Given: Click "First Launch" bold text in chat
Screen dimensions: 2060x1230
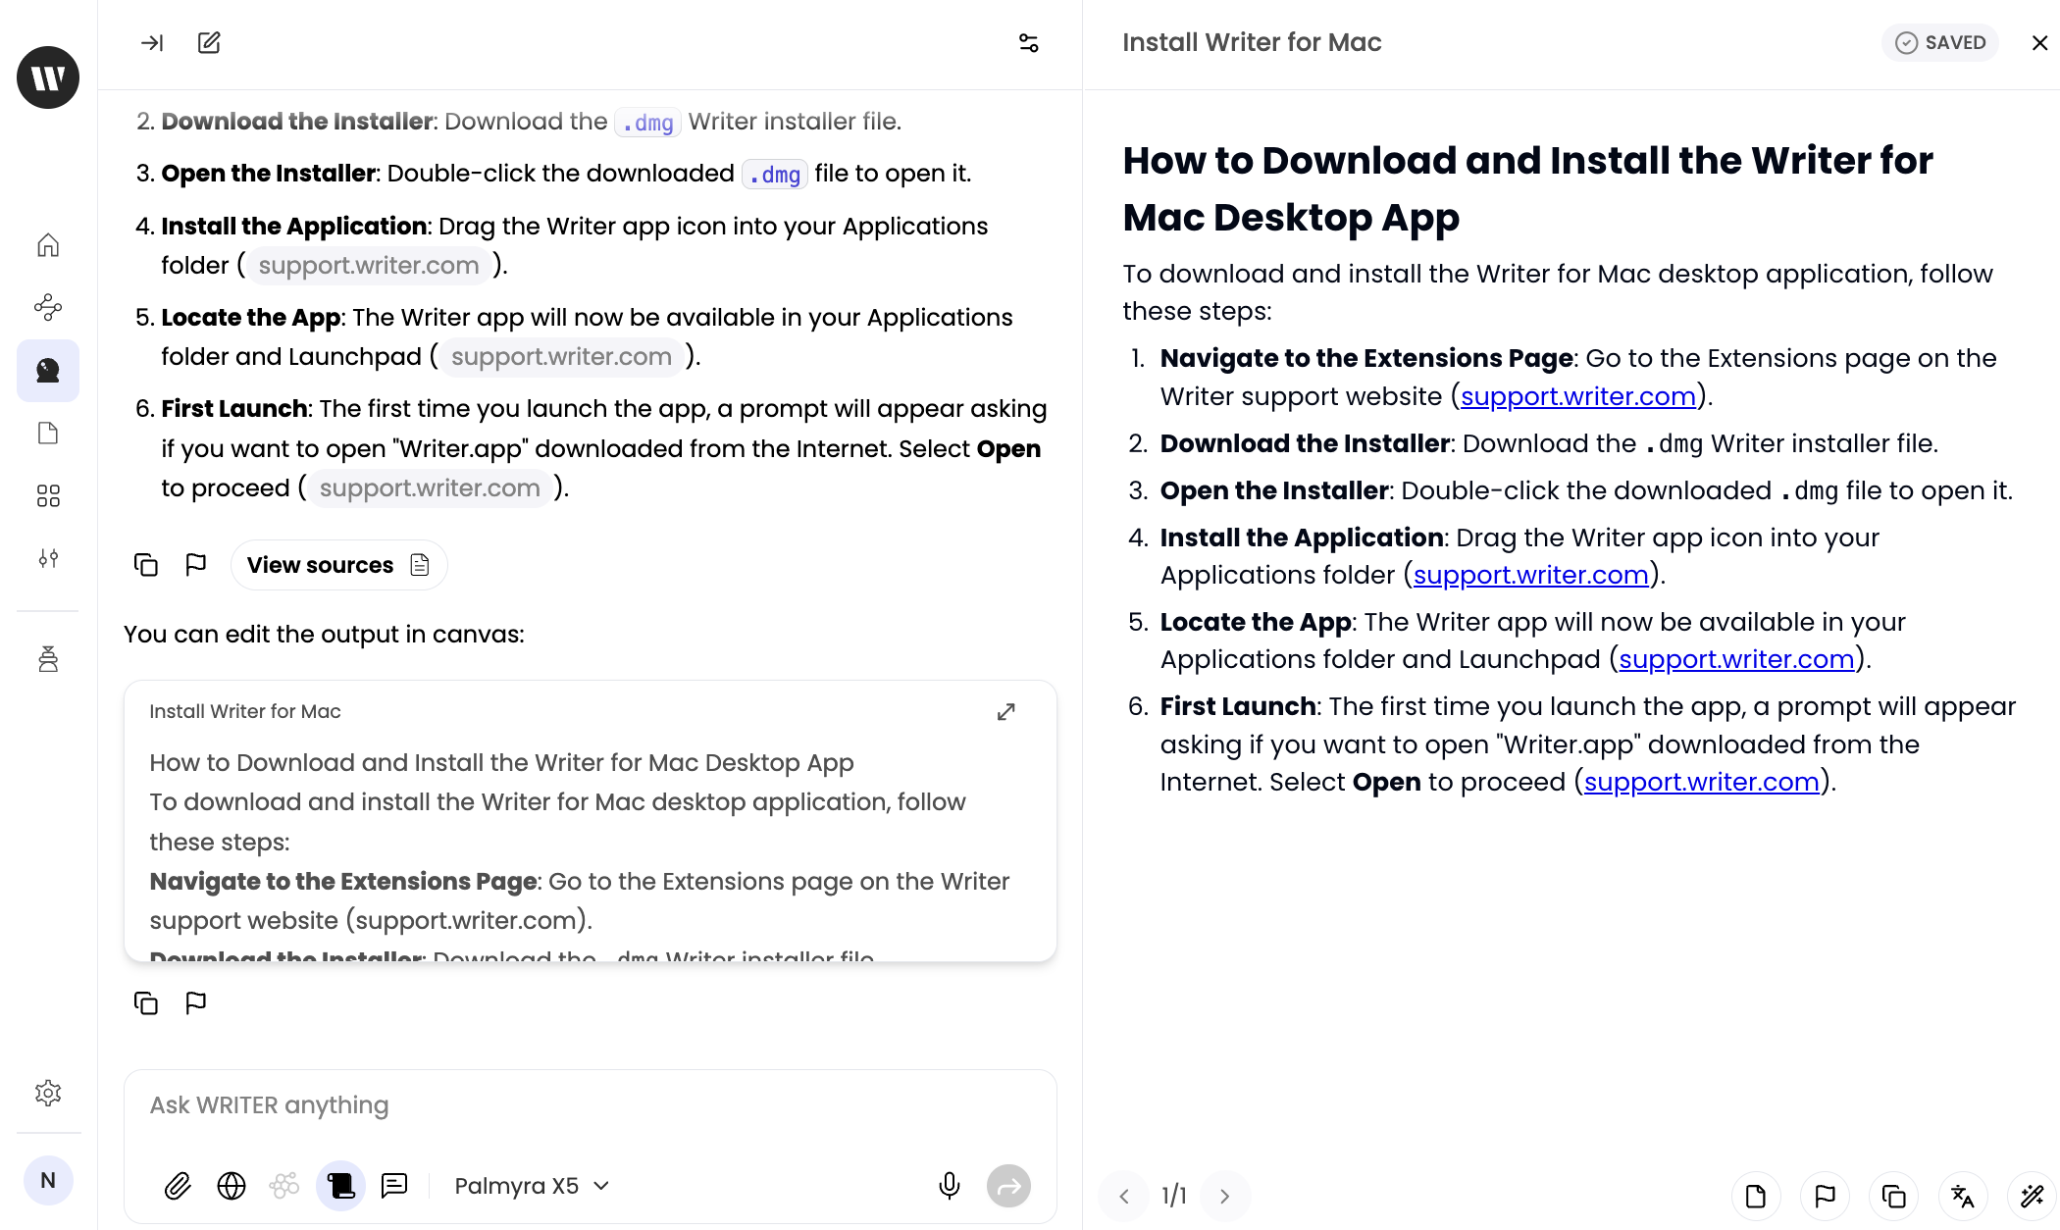Looking at the screenshot, I should (234, 409).
